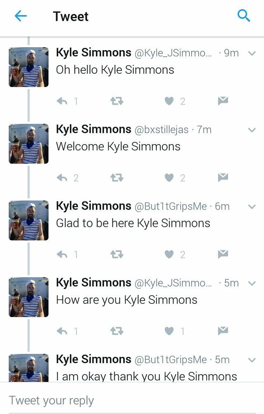This screenshot has width=264, height=414.
Task: Reply to 'Oh hello Kyle Simmons' tweet
Action: pos(62,101)
